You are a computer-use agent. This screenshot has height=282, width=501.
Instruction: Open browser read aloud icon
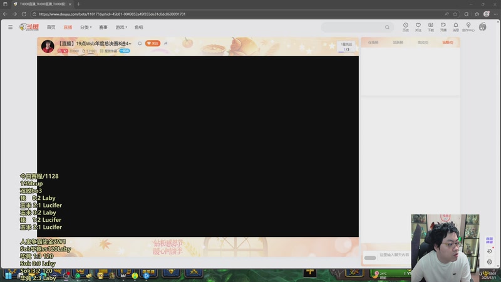click(447, 14)
